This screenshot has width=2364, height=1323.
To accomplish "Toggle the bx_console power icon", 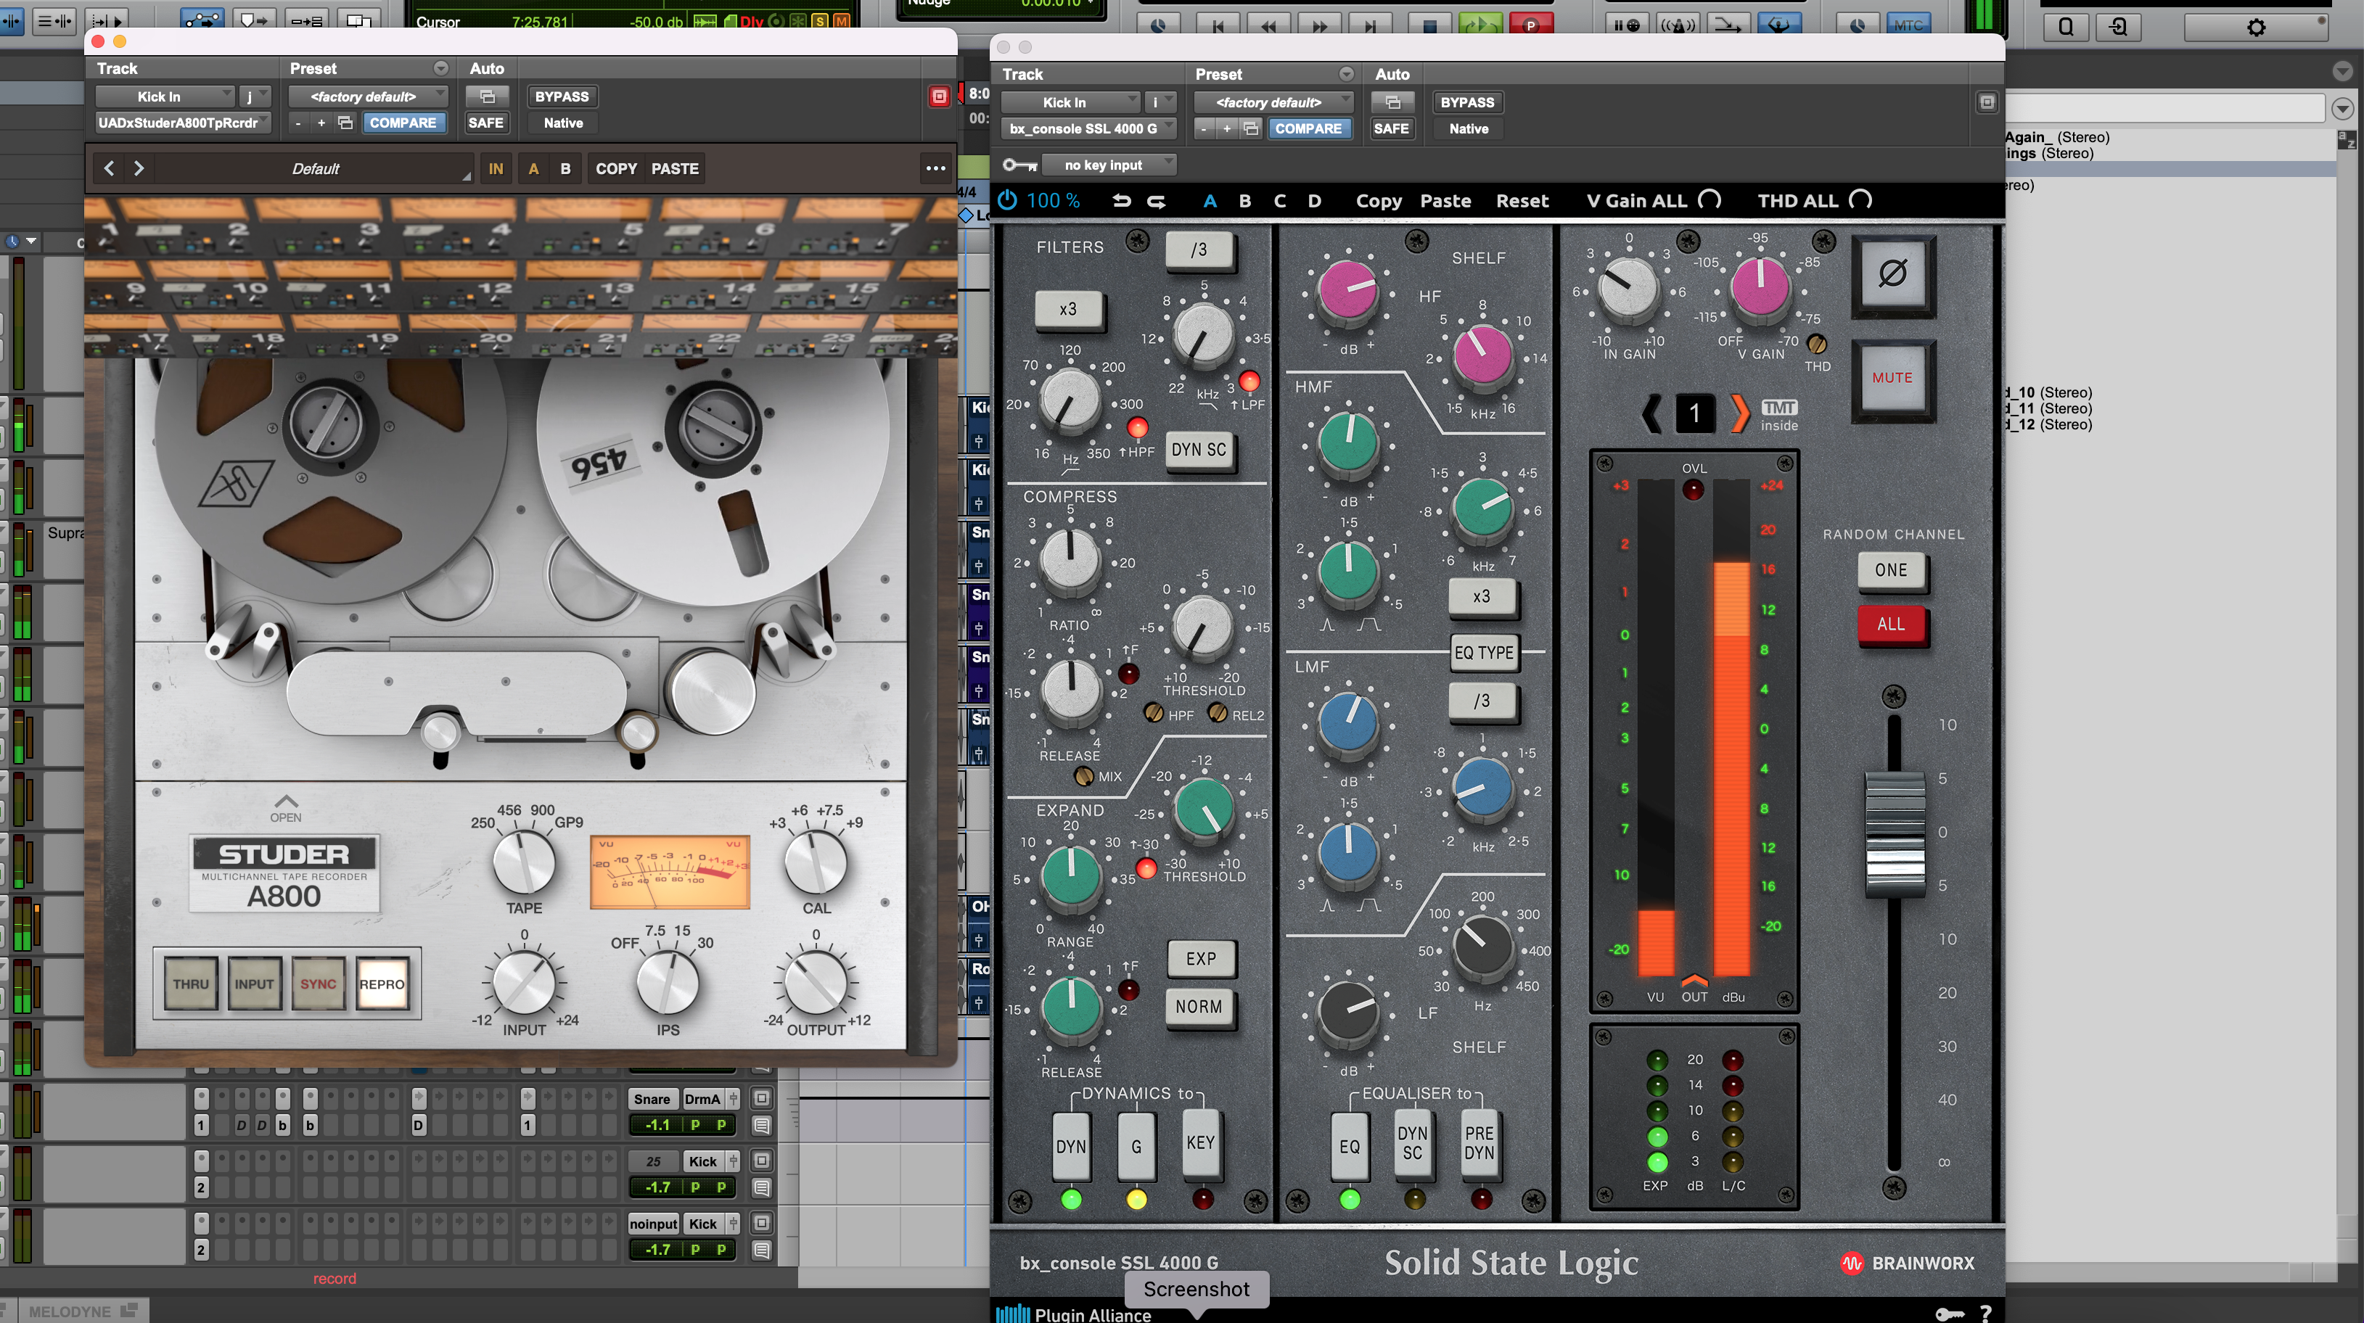I will pos(1006,200).
